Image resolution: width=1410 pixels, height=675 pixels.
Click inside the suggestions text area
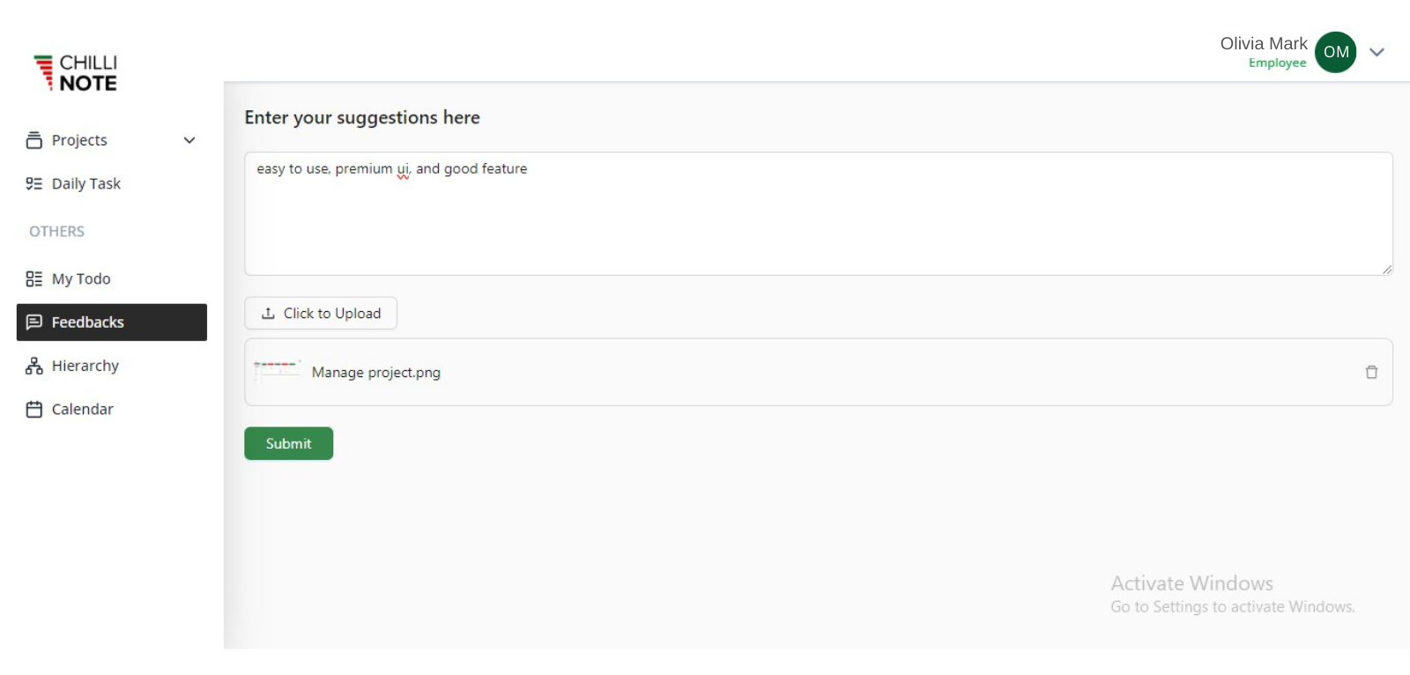(818, 220)
